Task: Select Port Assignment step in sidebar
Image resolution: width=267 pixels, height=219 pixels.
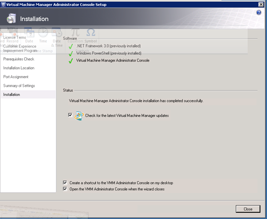Action: tap(16, 77)
